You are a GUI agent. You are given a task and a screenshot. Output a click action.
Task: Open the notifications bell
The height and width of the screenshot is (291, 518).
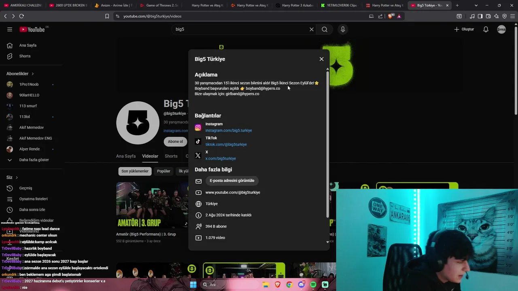coord(486,29)
